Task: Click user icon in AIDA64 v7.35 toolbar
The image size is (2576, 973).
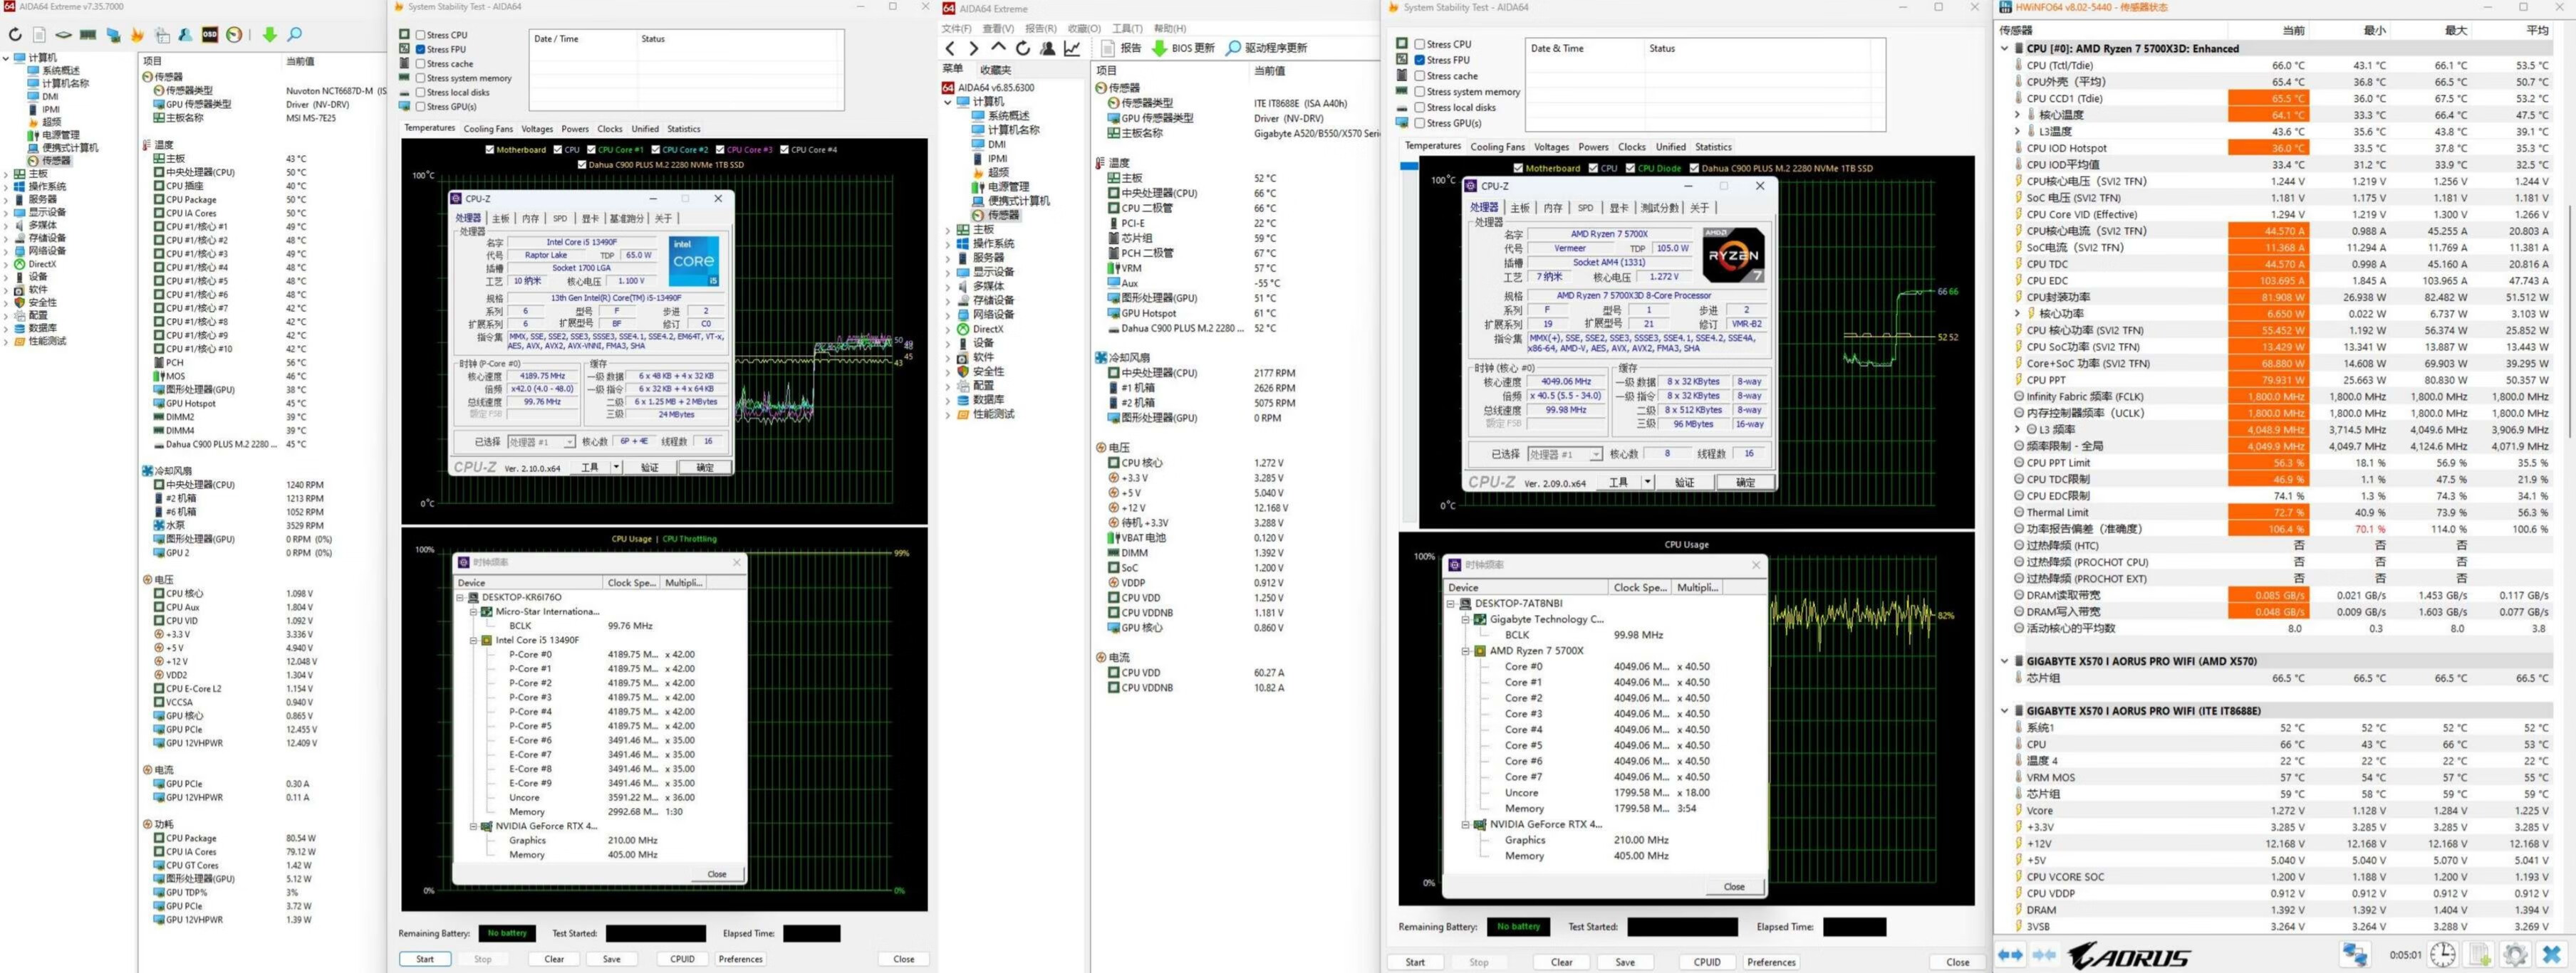Action: click(x=185, y=35)
